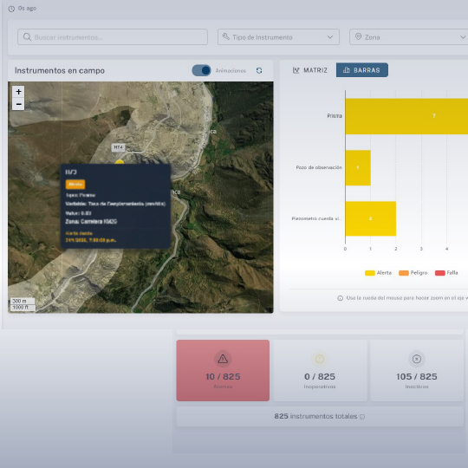Open the Tipo de Instrumento dropdown

pyautogui.click(x=278, y=37)
